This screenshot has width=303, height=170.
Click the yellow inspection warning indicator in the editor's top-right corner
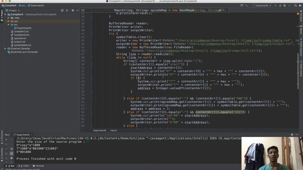[298, 14]
